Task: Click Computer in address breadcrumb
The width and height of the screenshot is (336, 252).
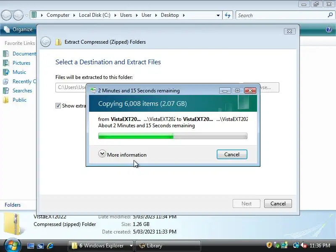Action: [58, 15]
